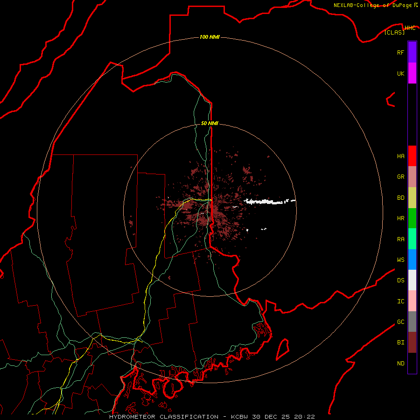The height and width of the screenshot is (420, 420).
Task: Click the "KCBW" radar site identifier
Action: pos(239,417)
